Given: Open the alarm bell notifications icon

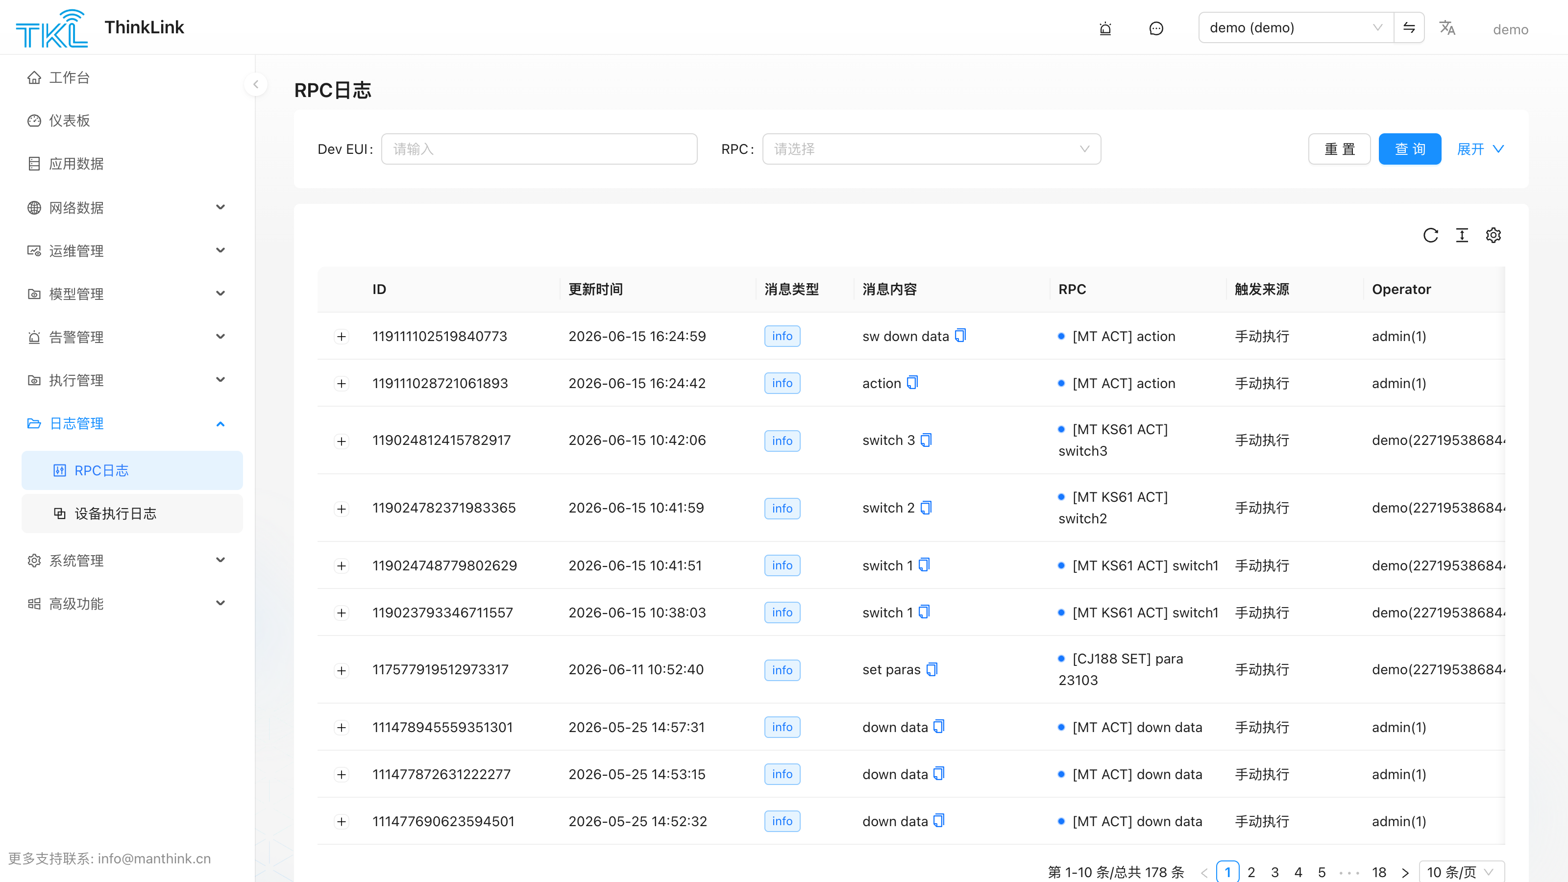Looking at the screenshot, I should click(1105, 28).
